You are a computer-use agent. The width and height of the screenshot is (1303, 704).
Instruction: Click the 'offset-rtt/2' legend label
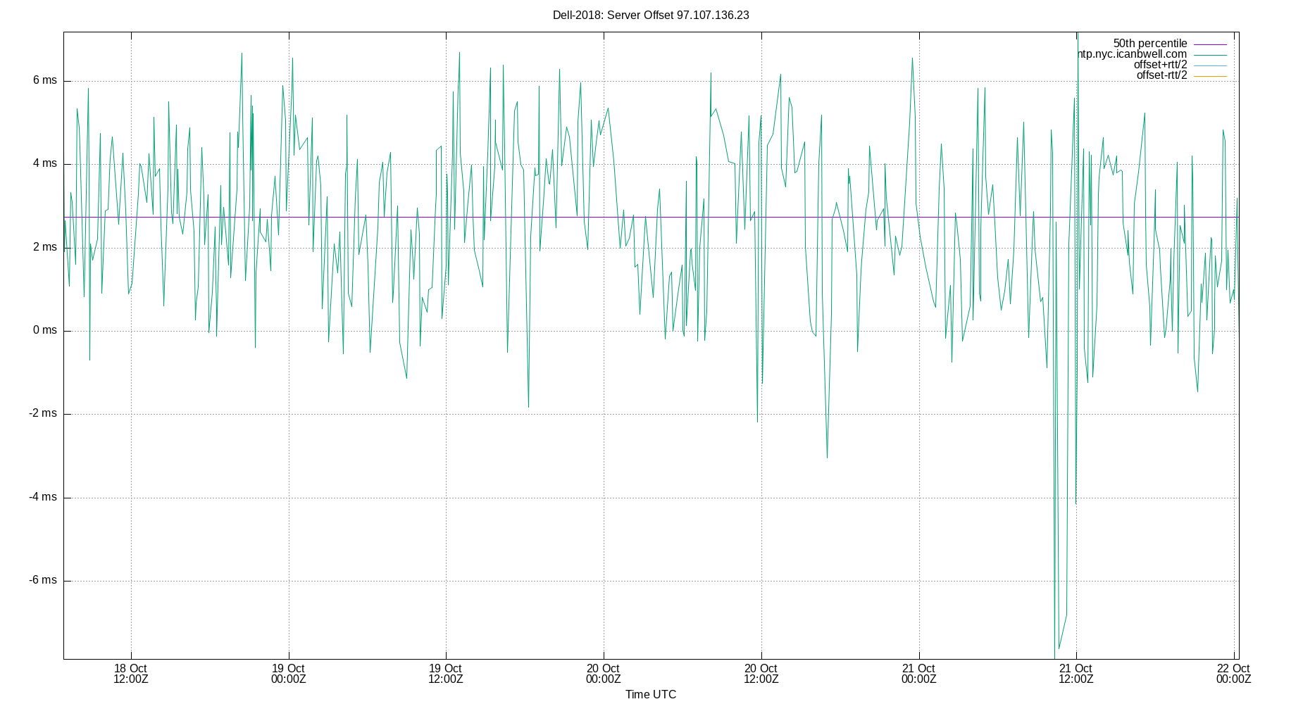pos(1161,75)
